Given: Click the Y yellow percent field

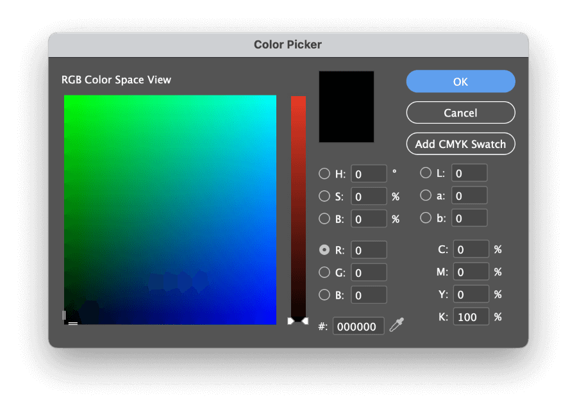Looking at the screenshot, I should point(471,294).
